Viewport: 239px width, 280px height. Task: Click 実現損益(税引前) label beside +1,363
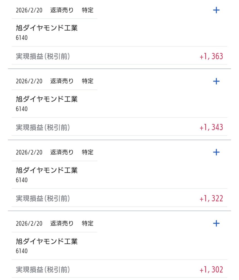43,57
